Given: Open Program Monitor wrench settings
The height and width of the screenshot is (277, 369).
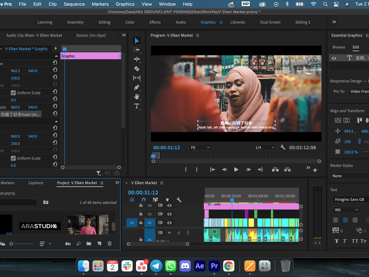Looking at the screenshot, I should point(283,147).
